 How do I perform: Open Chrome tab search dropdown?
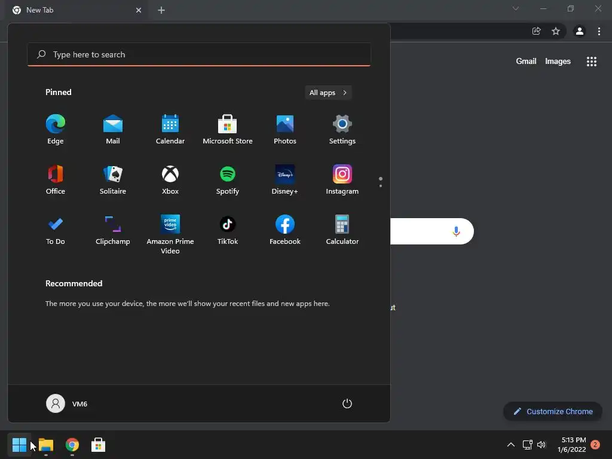pyautogui.click(x=516, y=8)
